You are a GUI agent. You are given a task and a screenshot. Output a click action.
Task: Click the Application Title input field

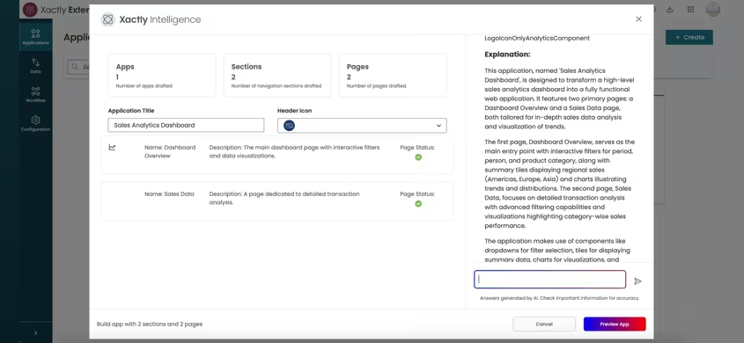(x=186, y=125)
